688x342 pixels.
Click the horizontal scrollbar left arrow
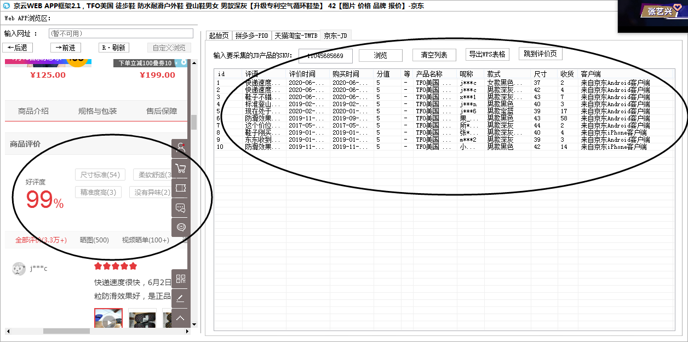7,331
